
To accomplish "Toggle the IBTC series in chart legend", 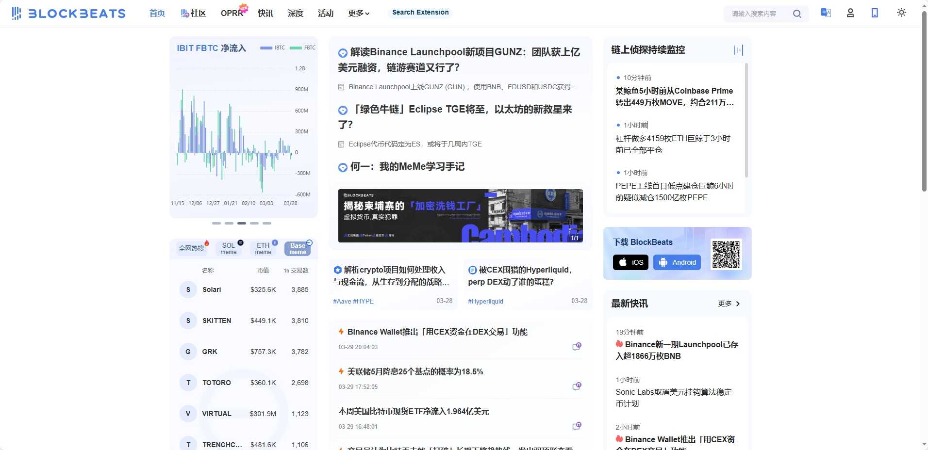I will [x=273, y=48].
